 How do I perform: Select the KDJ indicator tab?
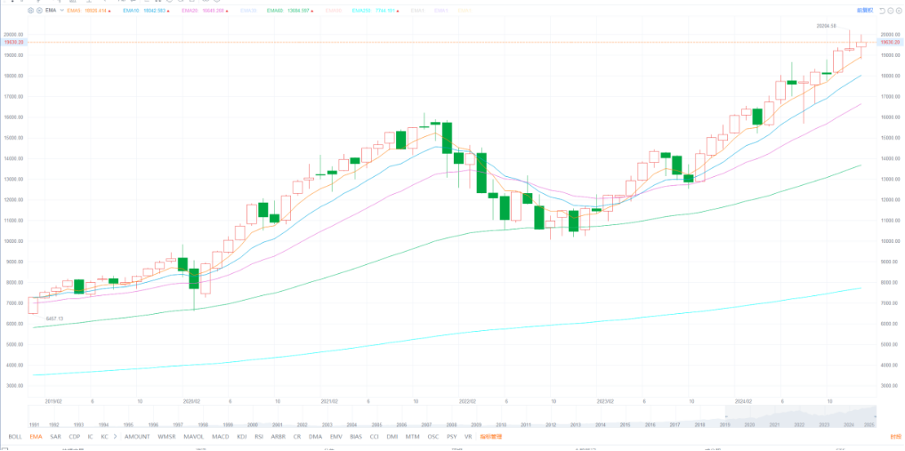[242, 437]
